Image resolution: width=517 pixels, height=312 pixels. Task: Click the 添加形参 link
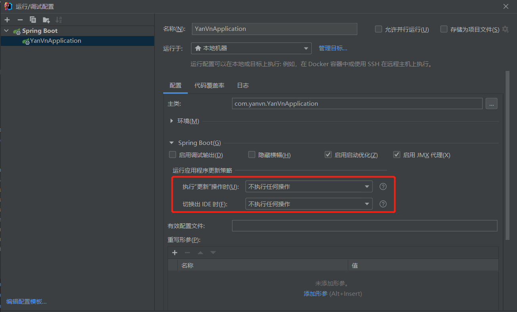[x=316, y=294]
